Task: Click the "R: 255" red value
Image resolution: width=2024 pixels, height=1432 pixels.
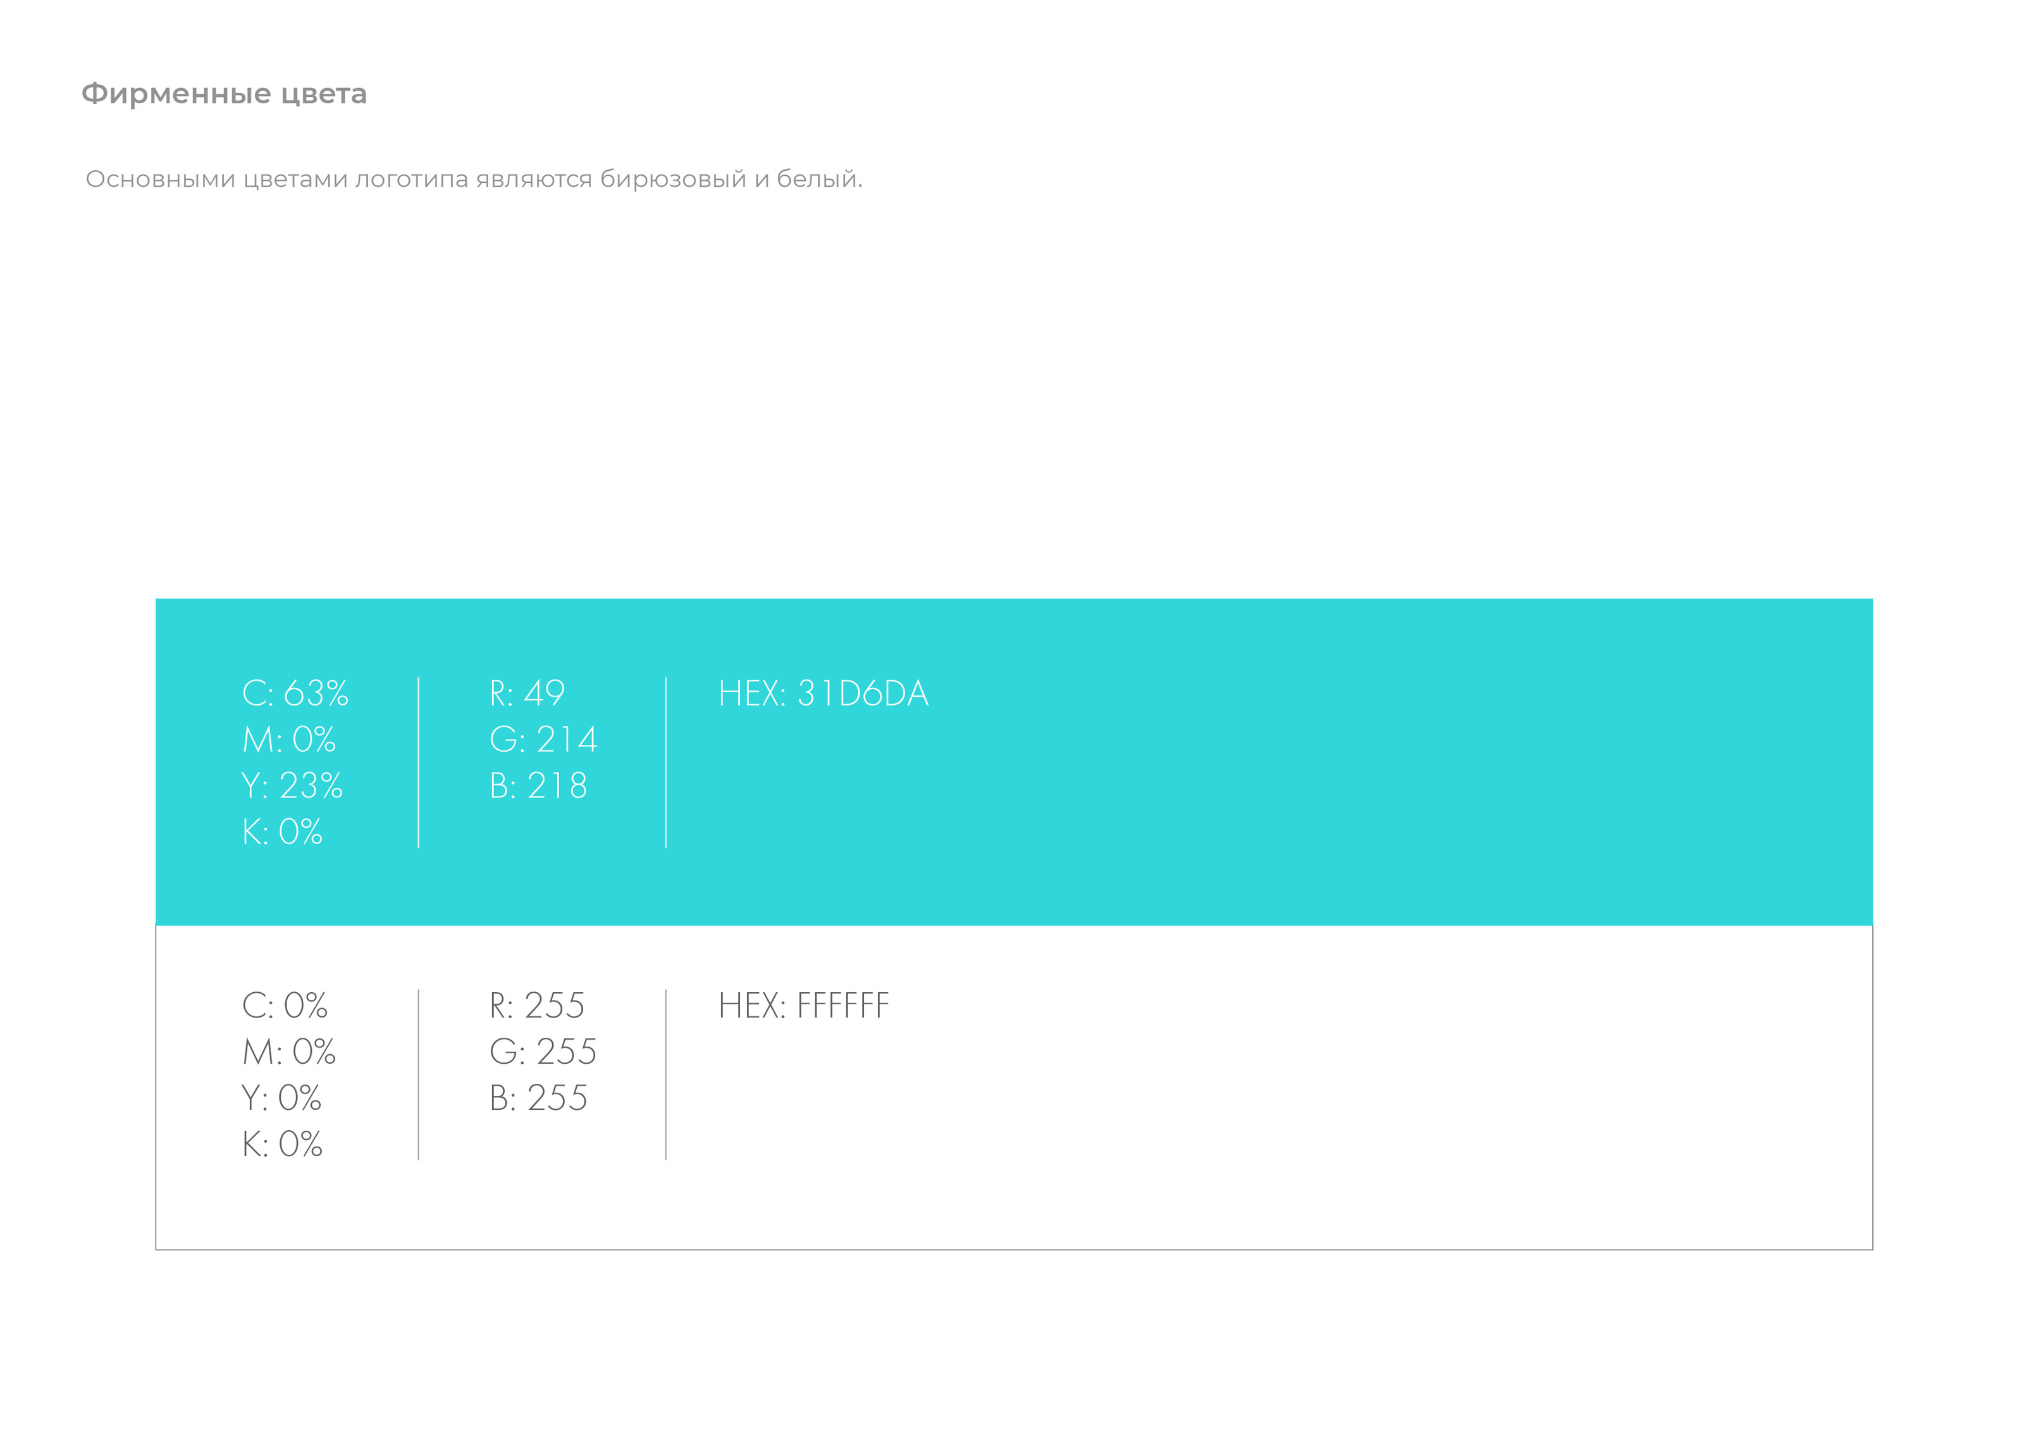Action: point(537,1006)
